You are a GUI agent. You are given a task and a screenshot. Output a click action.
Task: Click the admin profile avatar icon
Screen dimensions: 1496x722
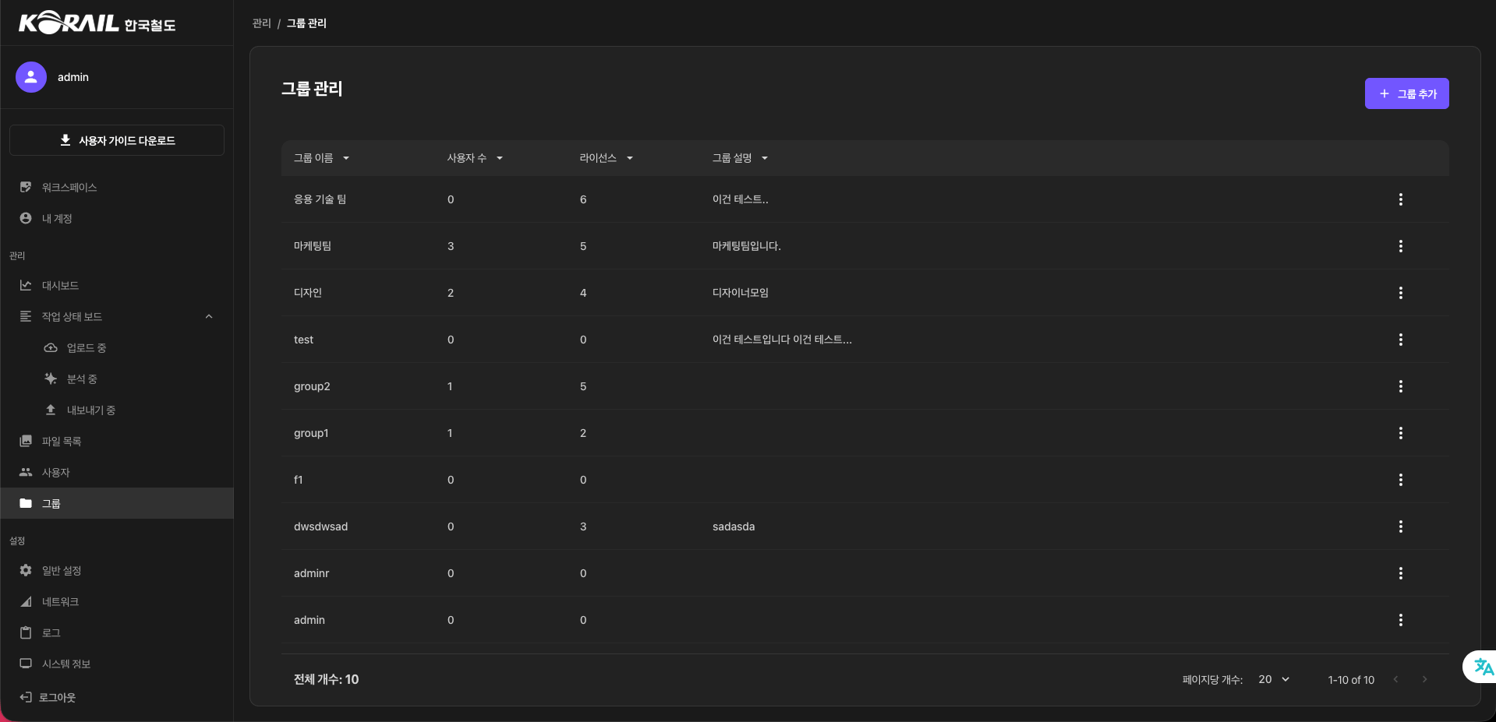(x=31, y=77)
